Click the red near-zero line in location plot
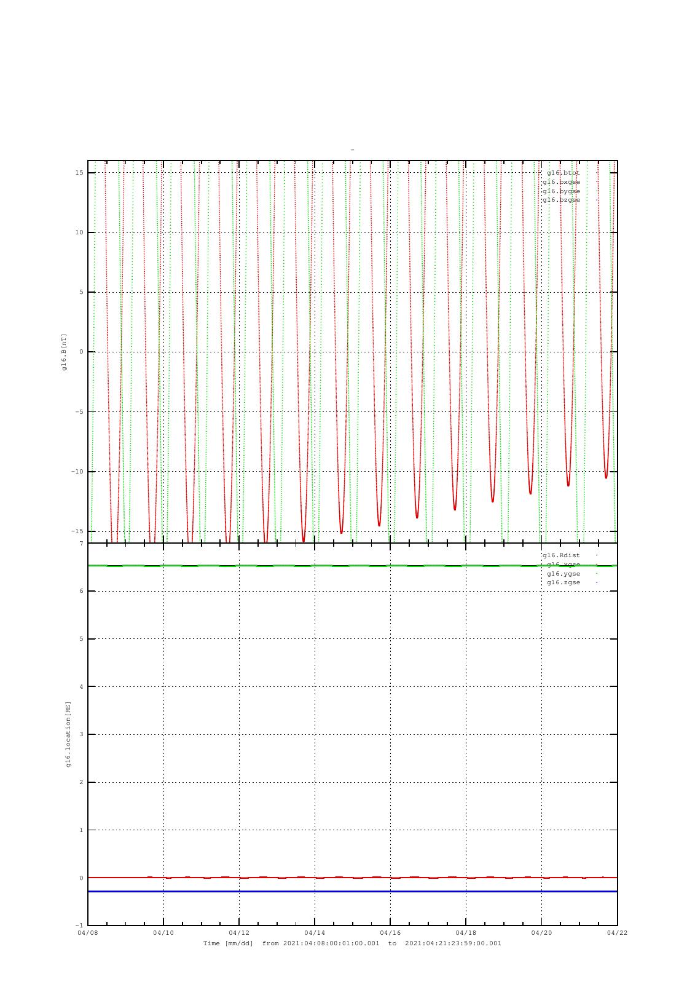Viewport: 695px width, 984px height. click(352, 878)
